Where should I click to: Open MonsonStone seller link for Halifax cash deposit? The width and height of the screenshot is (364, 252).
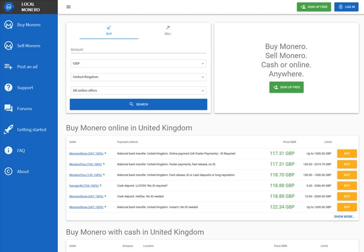point(86,196)
